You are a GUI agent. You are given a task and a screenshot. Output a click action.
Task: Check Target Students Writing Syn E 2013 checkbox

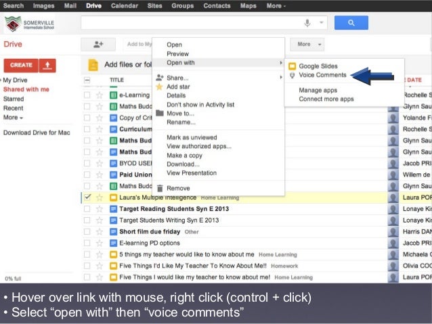(x=87, y=221)
